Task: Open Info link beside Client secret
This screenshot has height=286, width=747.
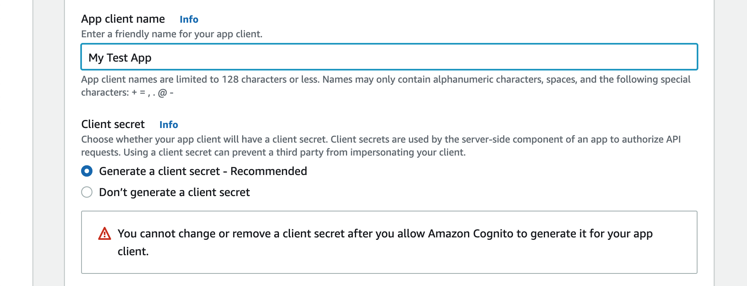Action: pyautogui.click(x=169, y=125)
